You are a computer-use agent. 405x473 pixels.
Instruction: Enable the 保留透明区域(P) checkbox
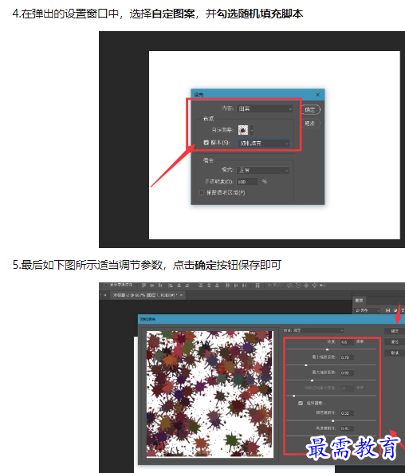tap(202, 192)
